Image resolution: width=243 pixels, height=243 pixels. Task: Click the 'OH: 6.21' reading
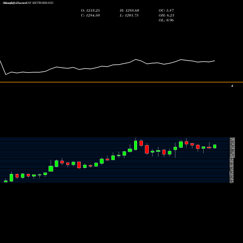(x=166, y=16)
